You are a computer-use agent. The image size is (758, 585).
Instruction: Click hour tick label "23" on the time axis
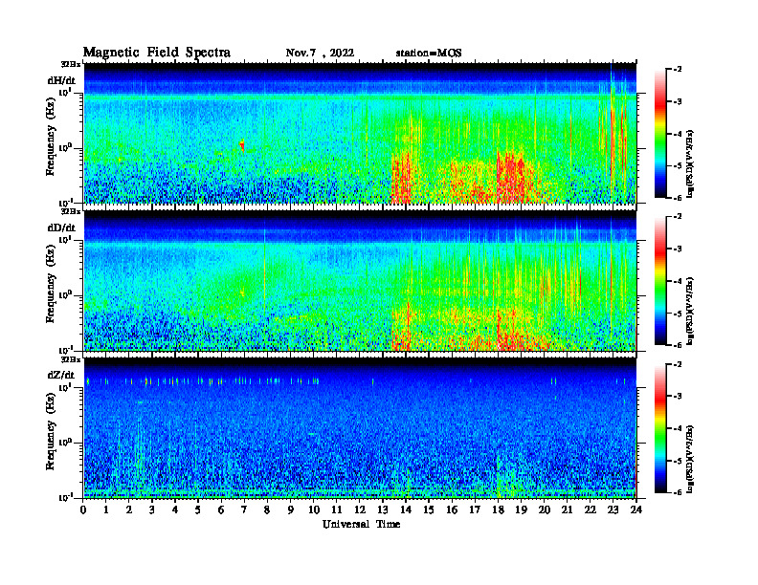(x=613, y=509)
